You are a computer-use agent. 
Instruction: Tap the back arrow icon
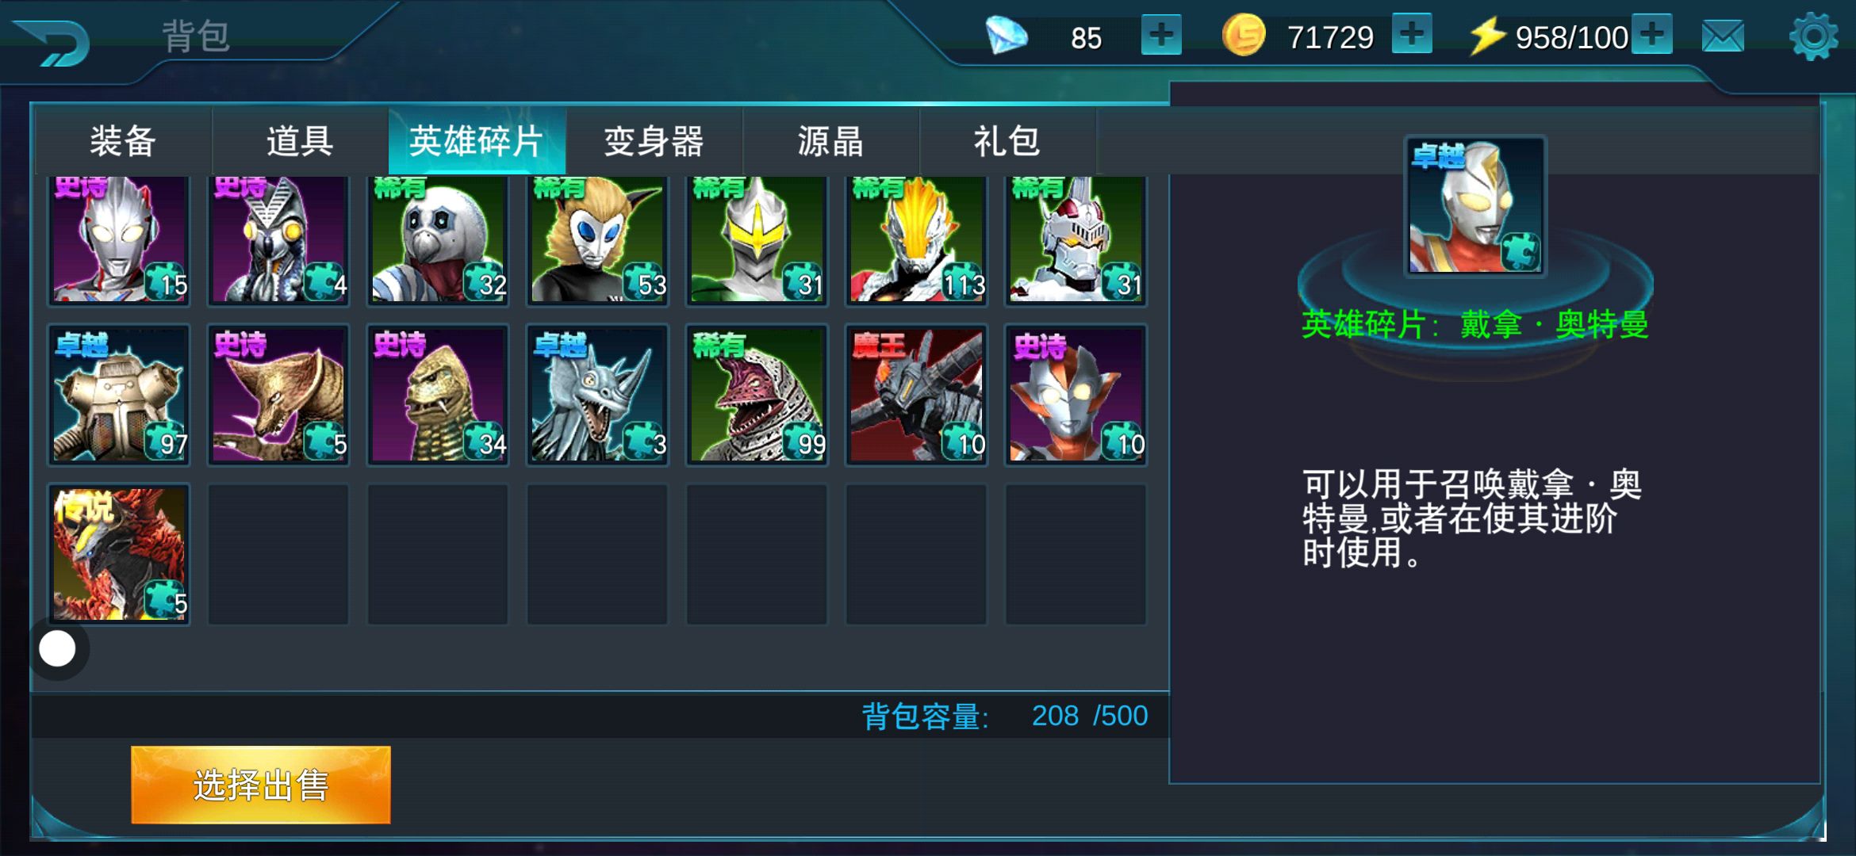(x=52, y=41)
